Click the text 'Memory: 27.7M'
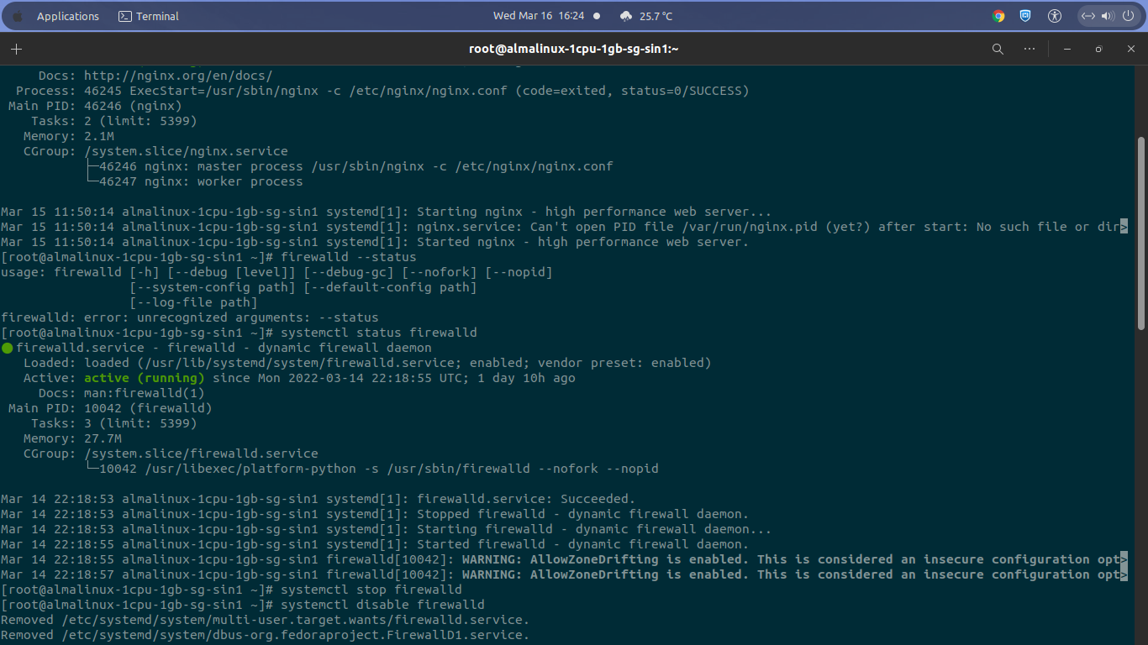Image resolution: width=1148 pixels, height=645 pixels. point(72,438)
